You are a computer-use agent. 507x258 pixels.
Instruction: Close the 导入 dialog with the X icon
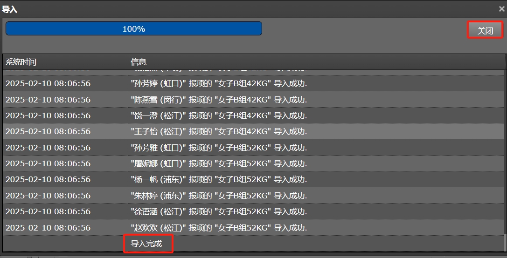click(501, 9)
